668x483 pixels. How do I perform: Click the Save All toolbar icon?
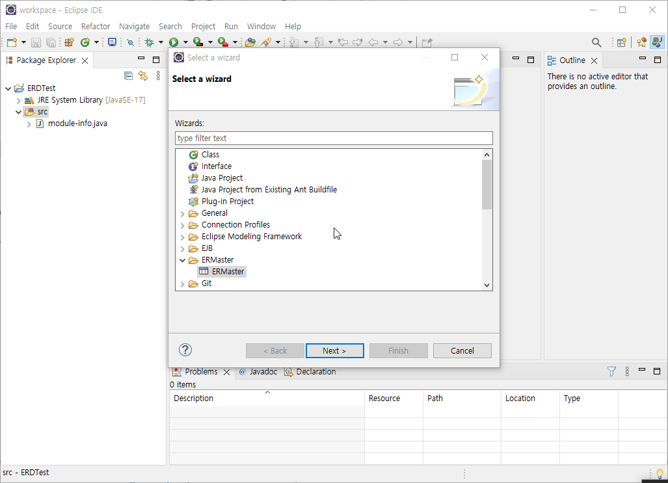(51, 42)
